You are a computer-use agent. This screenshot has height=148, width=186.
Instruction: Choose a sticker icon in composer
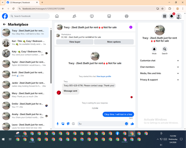68,124
